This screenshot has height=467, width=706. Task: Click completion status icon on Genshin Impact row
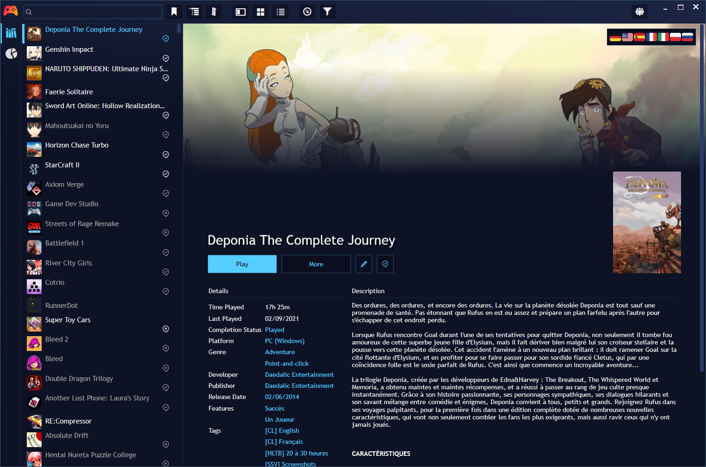click(166, 58)
